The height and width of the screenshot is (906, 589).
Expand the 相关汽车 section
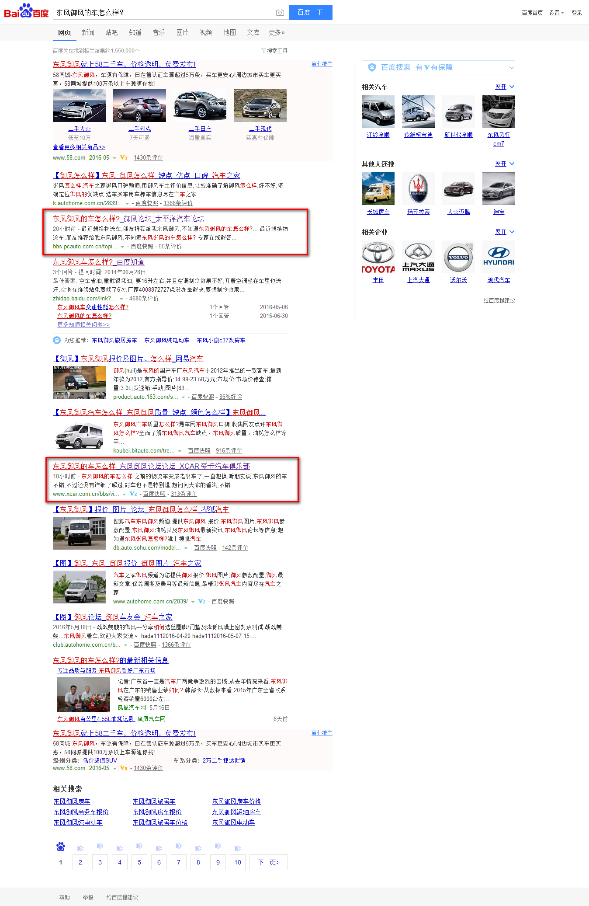point(505,87)
